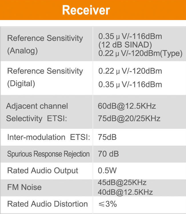Select the 70 dB rejection value
Screen dimensions: 186x214
click(108, 154)
